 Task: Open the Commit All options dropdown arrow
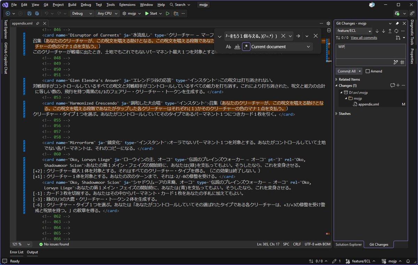[360, 71]
